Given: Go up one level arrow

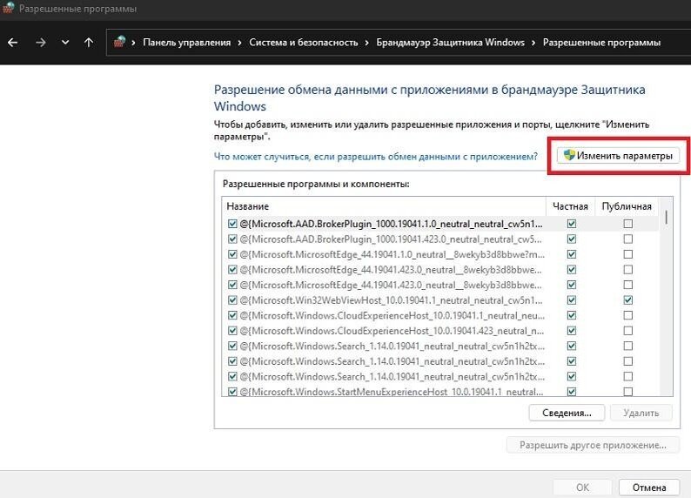Looking at the screenshot, I should pyautogui.click(x=89, y=43).
